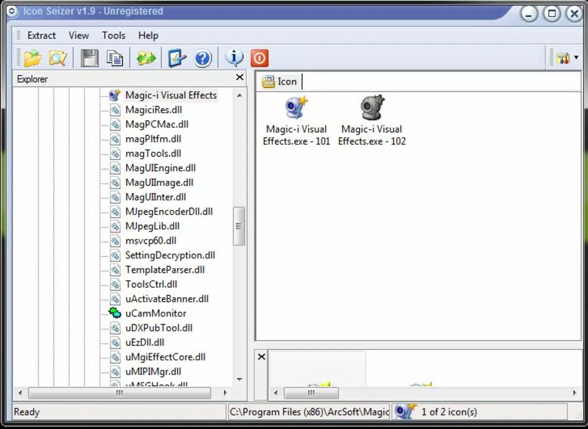Click the window system menu icon in title bar
The width and height of the screenshot is (588, 429).
(x=12, y=11)
